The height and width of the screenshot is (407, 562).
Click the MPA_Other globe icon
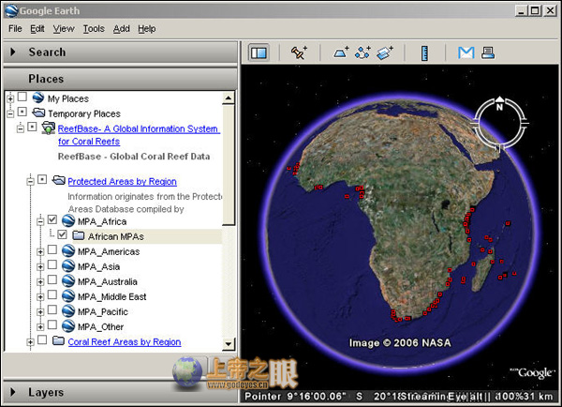tap(68, 326)
